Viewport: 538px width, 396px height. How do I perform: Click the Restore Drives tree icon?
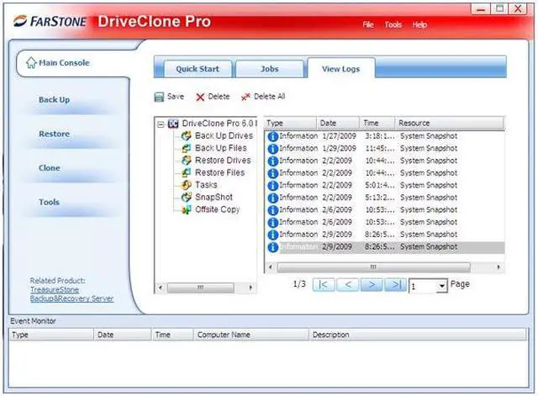coord(187,161)
